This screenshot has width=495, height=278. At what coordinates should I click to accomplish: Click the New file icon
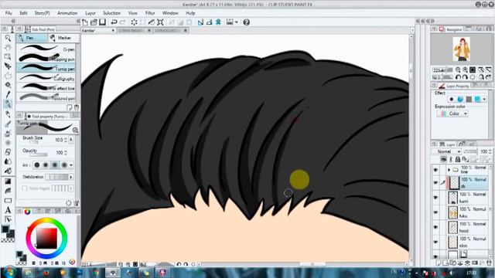coord(85,22)
